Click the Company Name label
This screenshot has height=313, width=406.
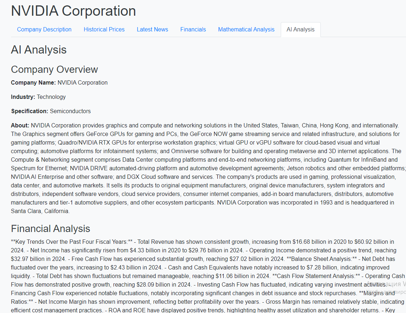point(33,83)
